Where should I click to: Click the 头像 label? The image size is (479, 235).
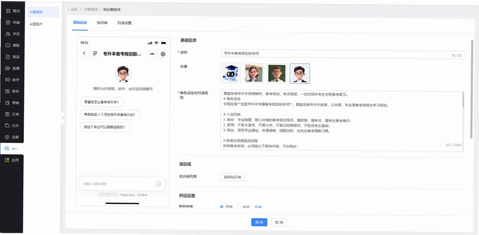[184, 66]
